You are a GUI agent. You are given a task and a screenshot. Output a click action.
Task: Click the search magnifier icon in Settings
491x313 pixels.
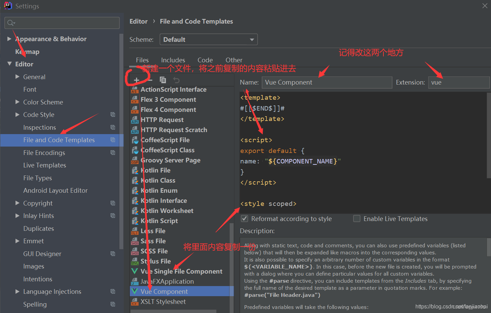point(11,23)
